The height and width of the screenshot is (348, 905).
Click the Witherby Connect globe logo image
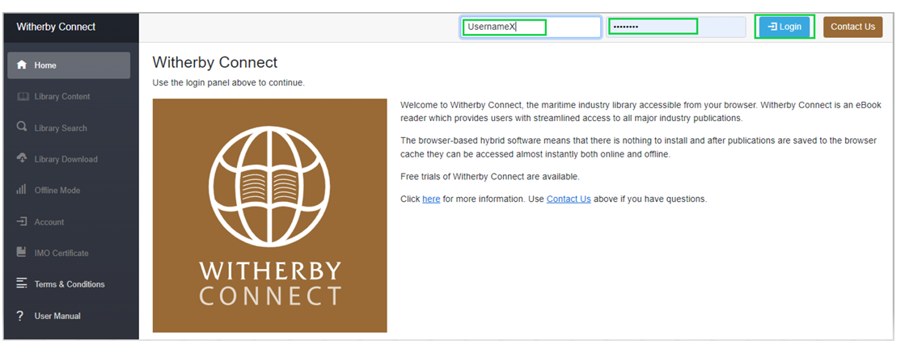click(x=269, y=216)
